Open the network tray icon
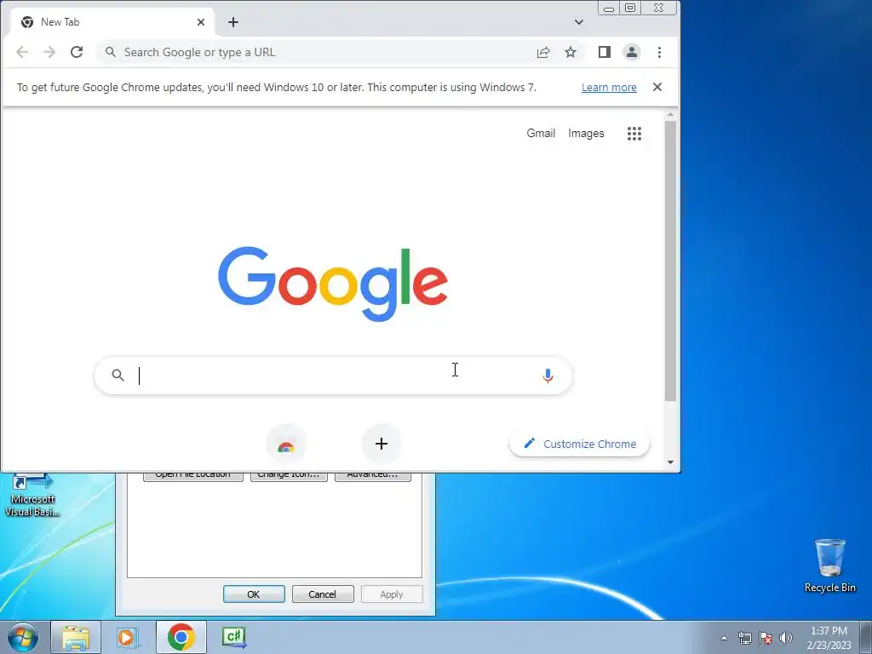Screen dimensions: 872x654 (x=744, y=638)
